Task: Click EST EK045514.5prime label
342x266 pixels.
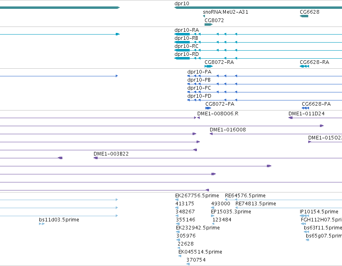Action: tap(200, 252)
